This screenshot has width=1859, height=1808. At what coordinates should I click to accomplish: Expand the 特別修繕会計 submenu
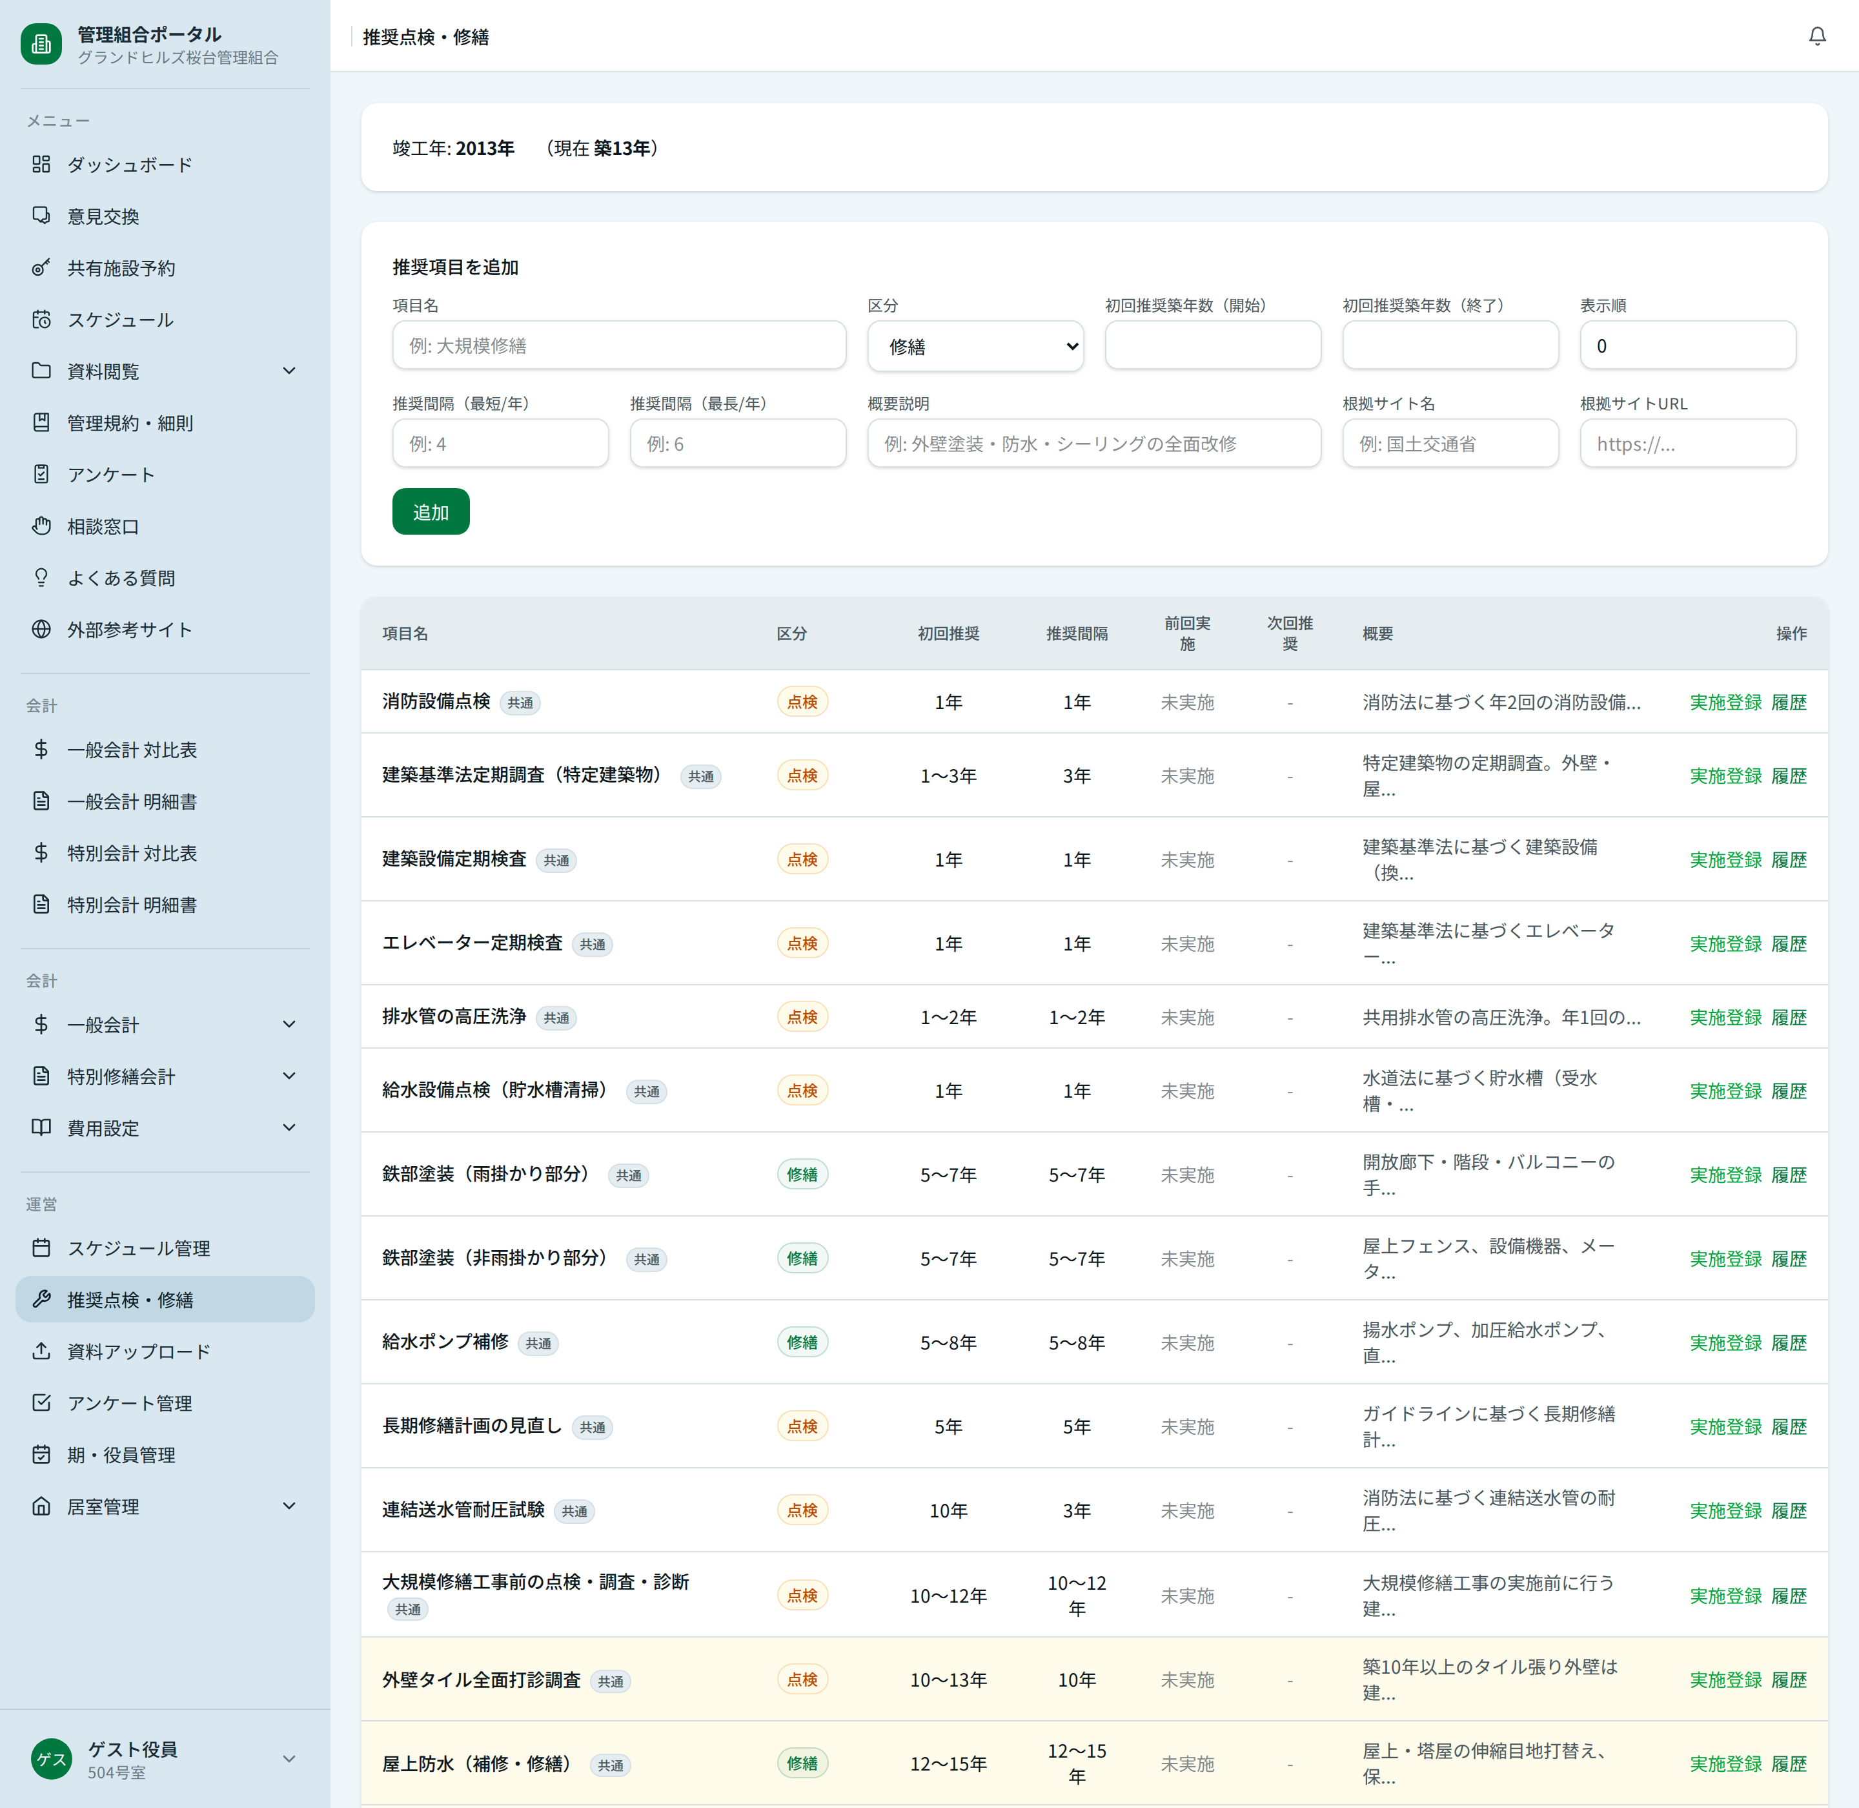click(x=290, y=1076)
